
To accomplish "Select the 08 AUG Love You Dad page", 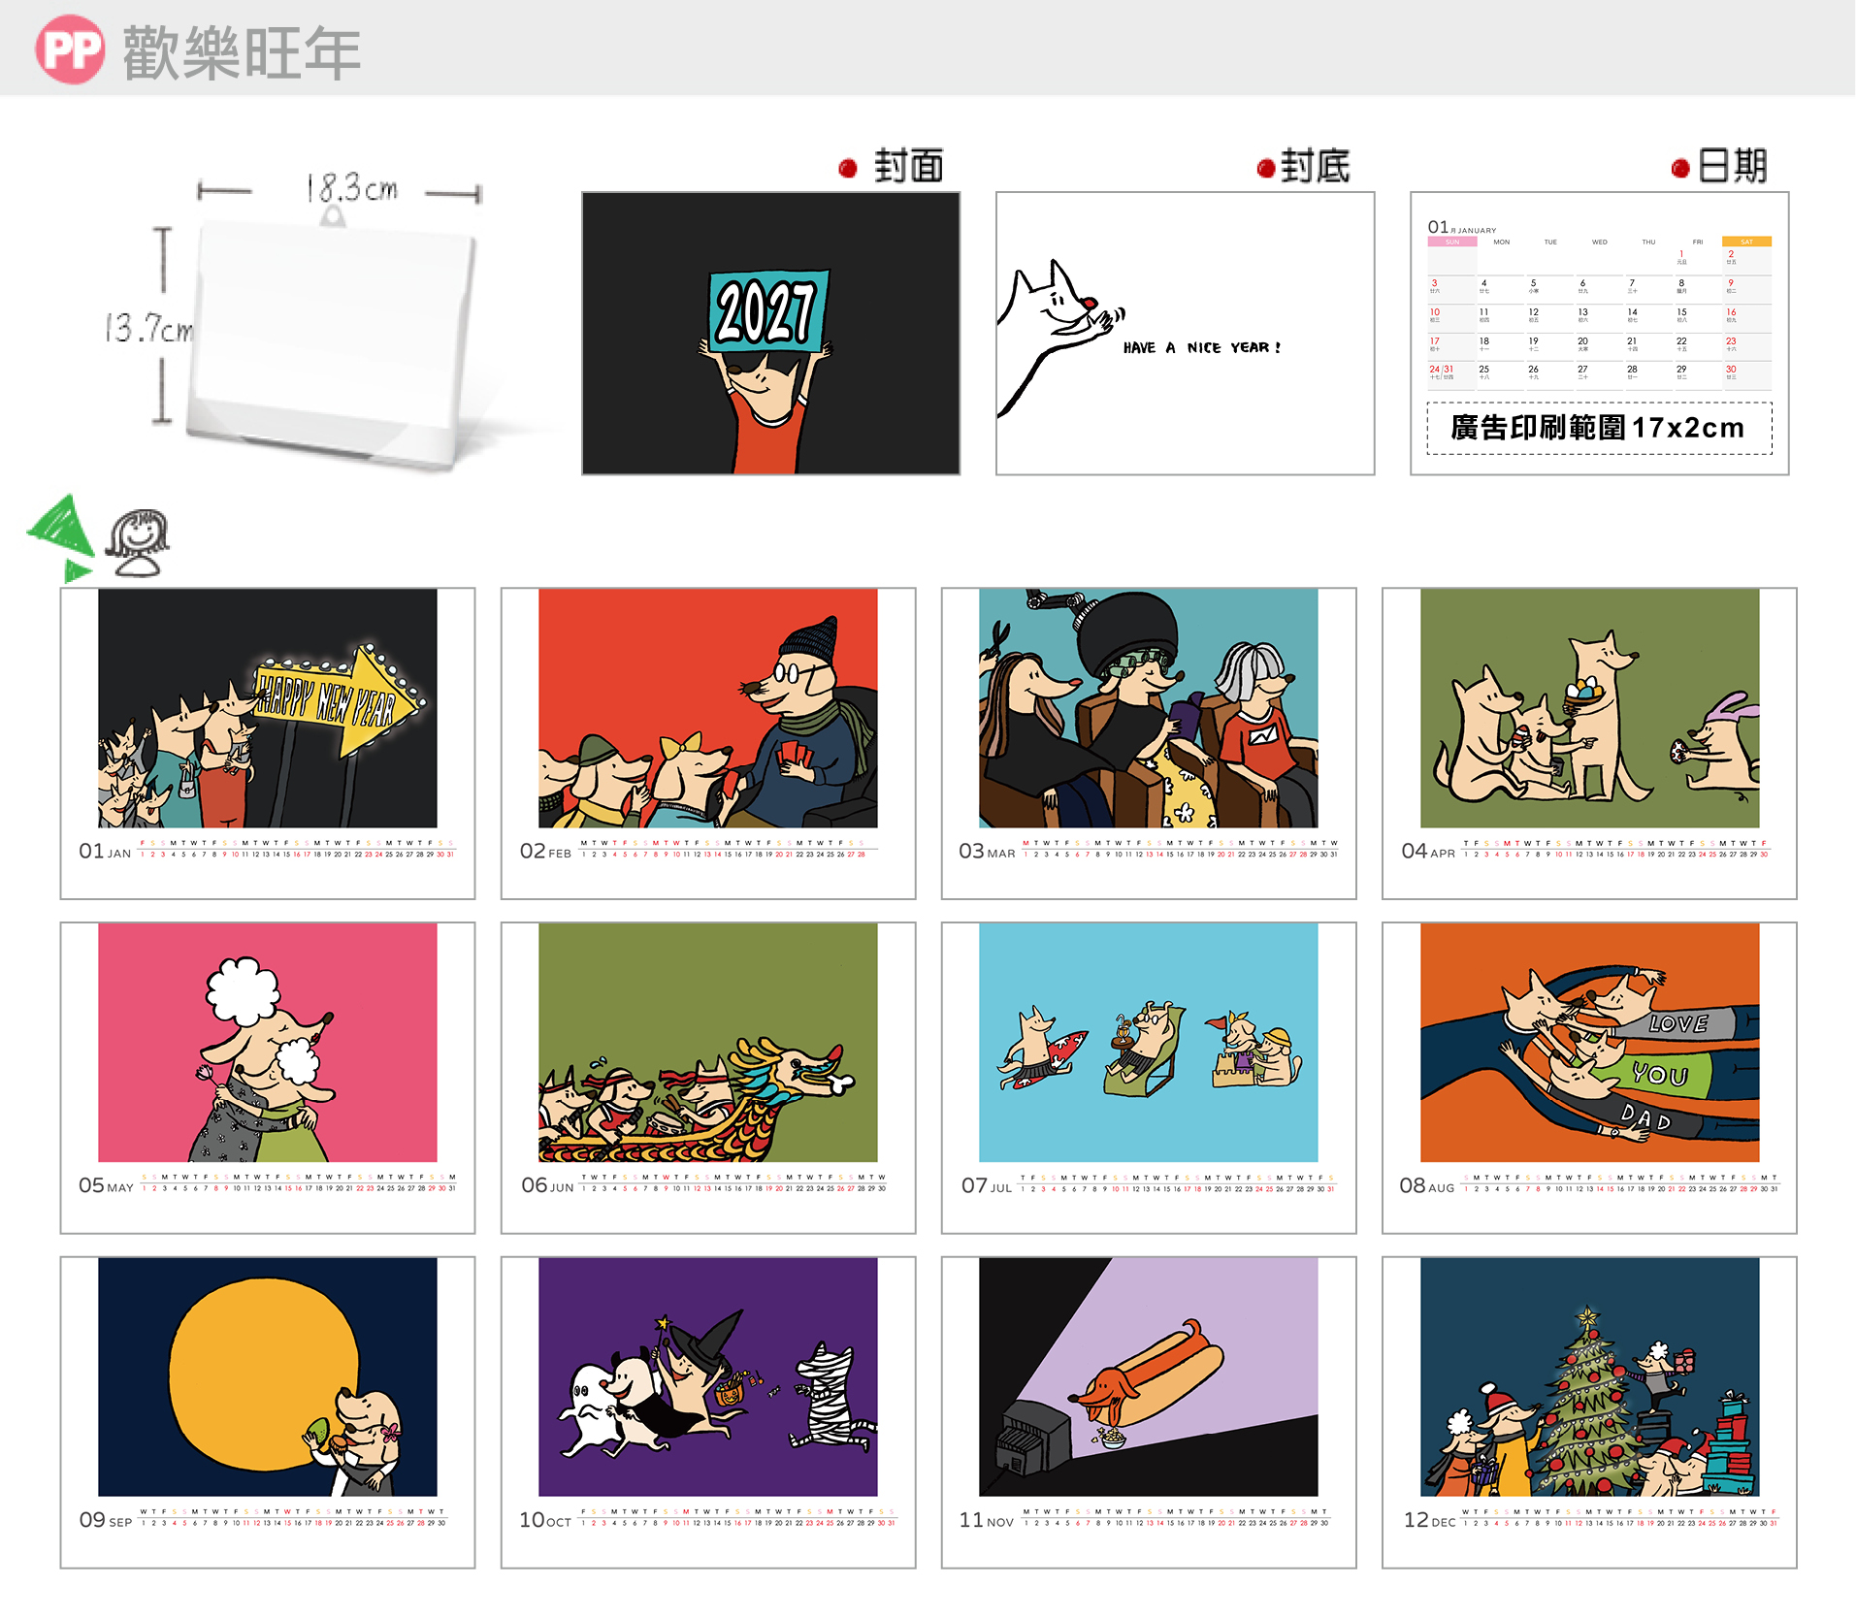I will click(1589, 1078).
